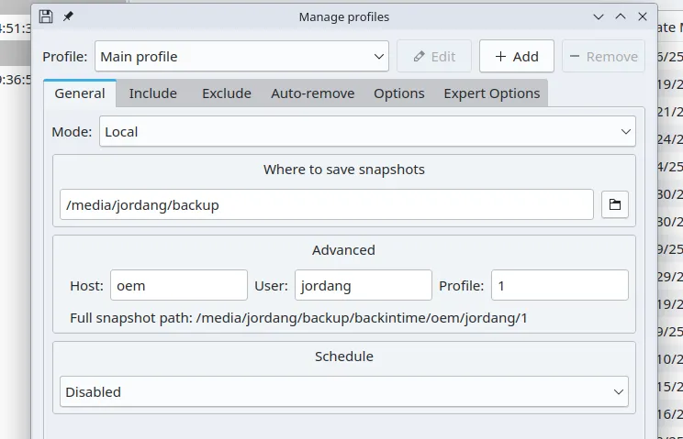The width and height of the screenshot is (683, 439).
Task: Open the Mode dropdown set to Local
Action: tap(367, 131)
